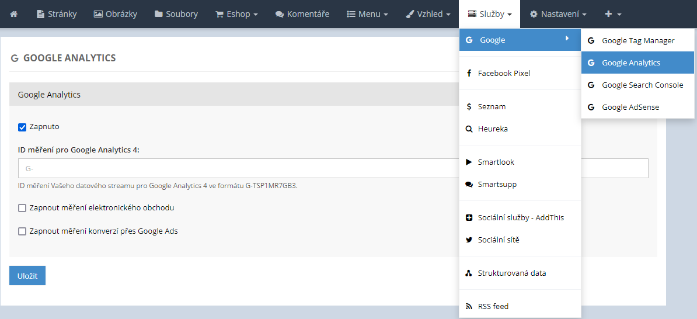Click the Facebook Pixel icon
The width and height of the screenshot is (697, 319).
point(469,74)
